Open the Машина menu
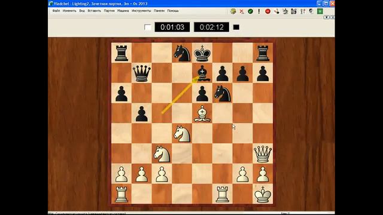The width and height of the screenshot is (383, 215). pyautogui.click(x=123, y=11)
